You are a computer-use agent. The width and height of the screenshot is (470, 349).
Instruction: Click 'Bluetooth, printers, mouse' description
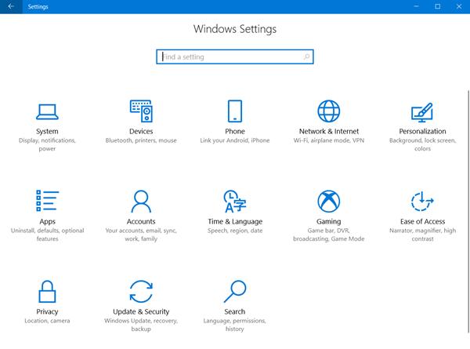(141, 140)
